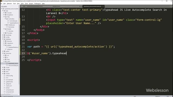Viewport: 173px width, 97px height.
Task: Expand the storage folder
Action: (3, 70)
